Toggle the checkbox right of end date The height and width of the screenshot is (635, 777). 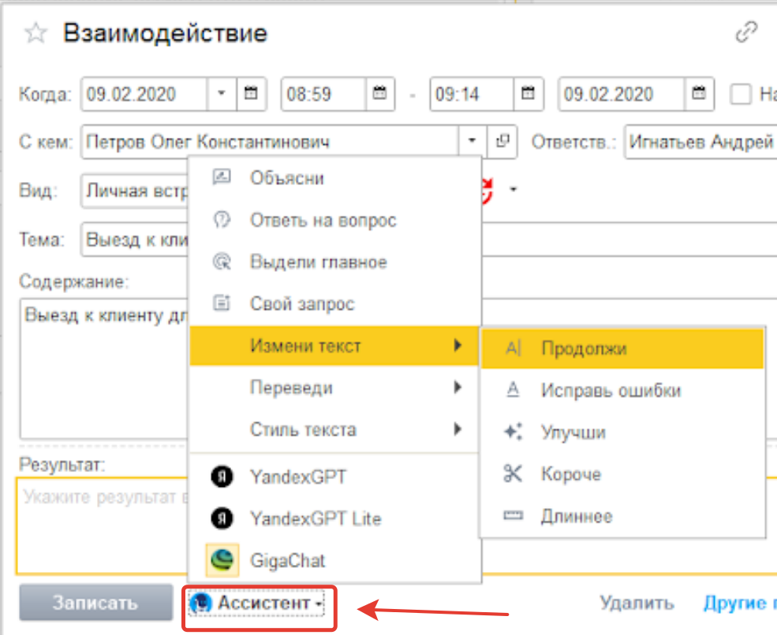(x=741, y=95)
